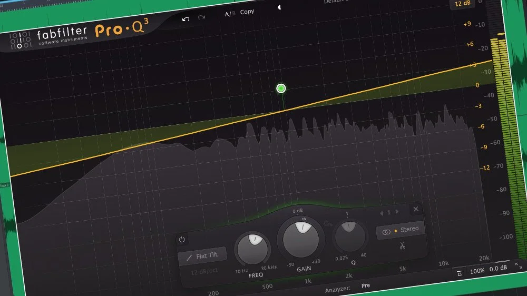Viewport: 527px width, 296px height.
Task: Open the 12 dB/oct slope menu
Action: [204, 271]
